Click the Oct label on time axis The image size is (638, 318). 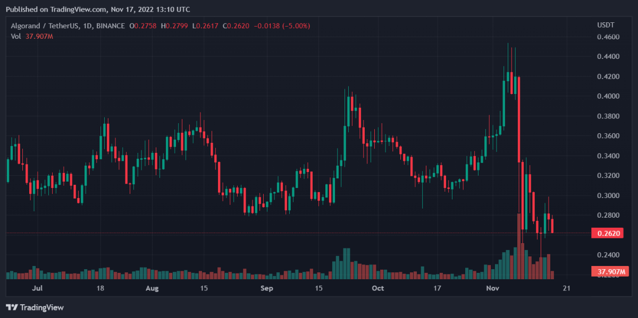coord(377,288)
